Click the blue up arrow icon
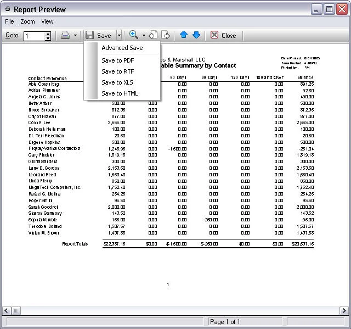Viewport: 351px width, 329px height. coord(184,35)
